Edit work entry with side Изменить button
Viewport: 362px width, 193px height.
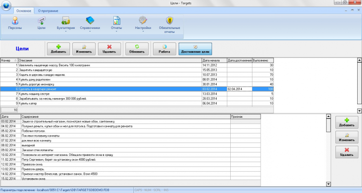[x=347, y=137]
